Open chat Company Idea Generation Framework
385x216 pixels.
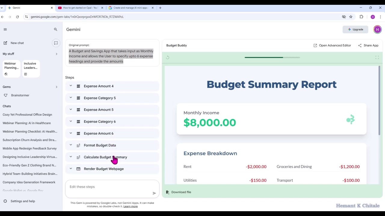(29, 182)
